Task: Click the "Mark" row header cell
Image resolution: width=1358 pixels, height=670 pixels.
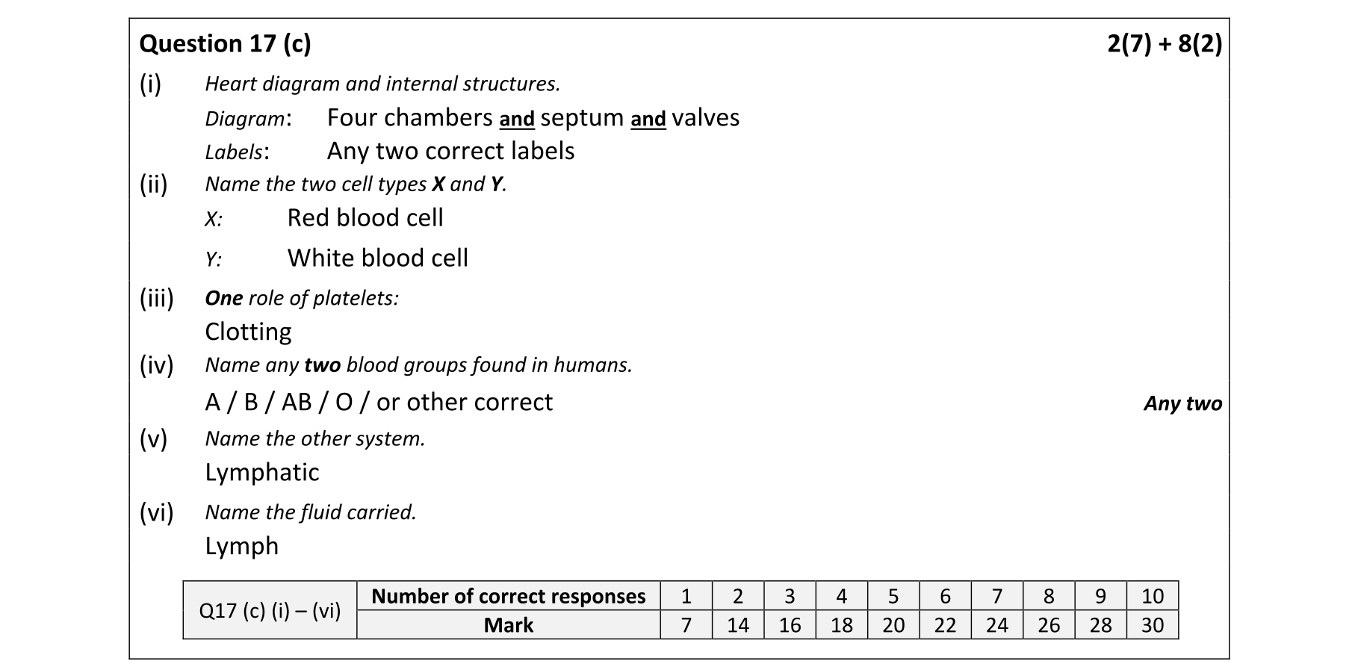Action: click(508, 625)
